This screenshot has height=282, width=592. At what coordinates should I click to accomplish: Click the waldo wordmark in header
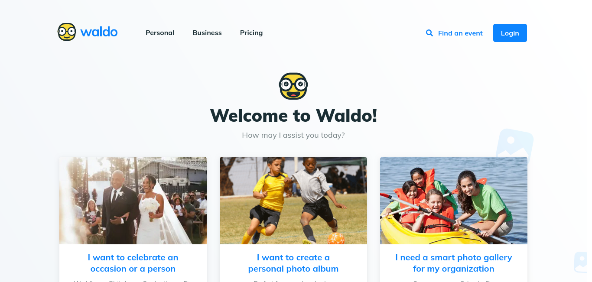point(99,32)
